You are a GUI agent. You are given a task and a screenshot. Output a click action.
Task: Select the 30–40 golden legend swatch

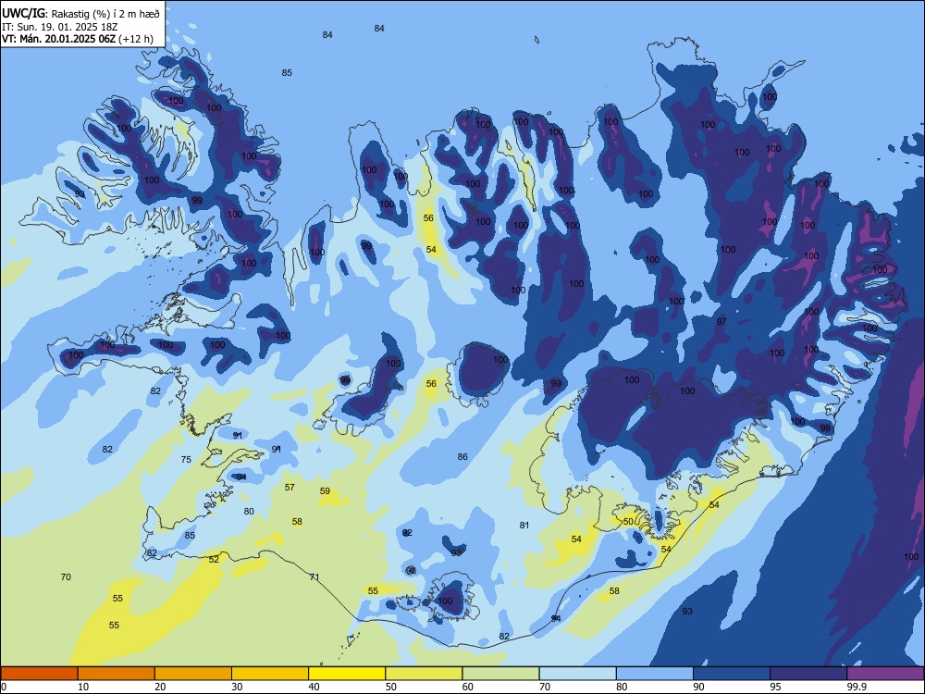[x=270, y=674]
